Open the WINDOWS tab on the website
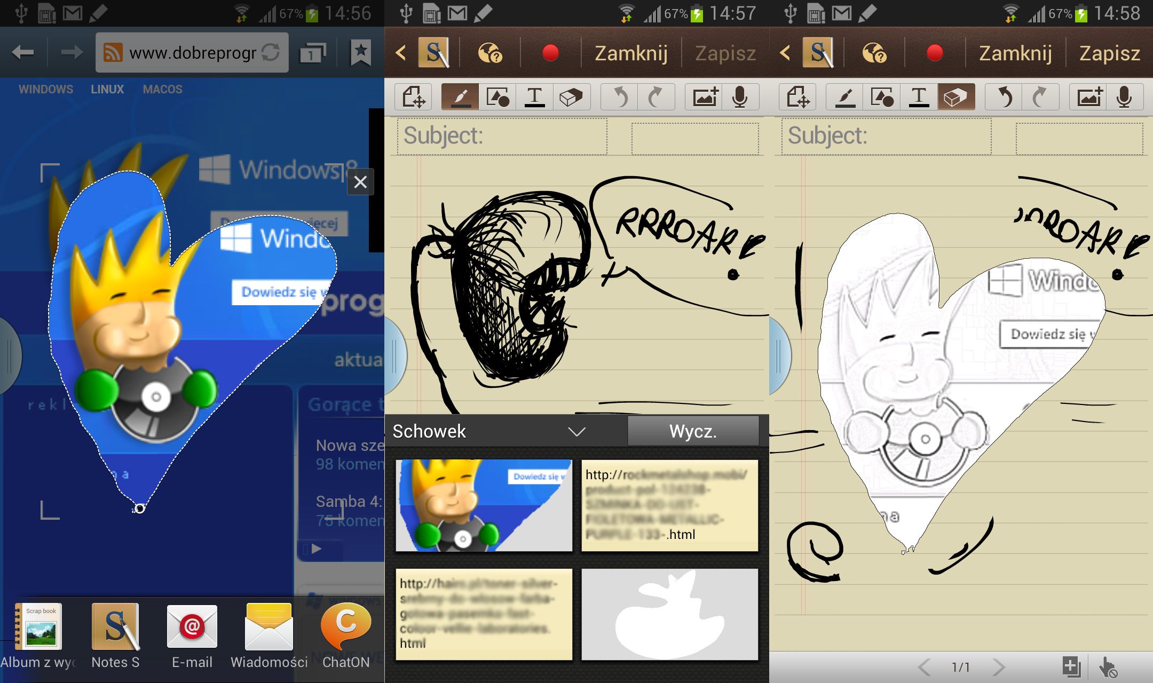 coord(46,89)
